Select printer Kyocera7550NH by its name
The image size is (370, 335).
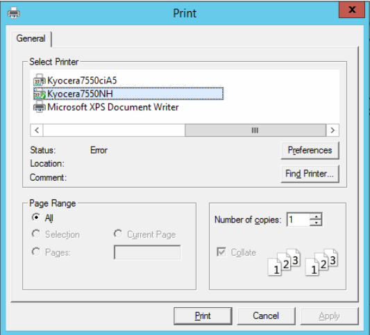point(80,94)
